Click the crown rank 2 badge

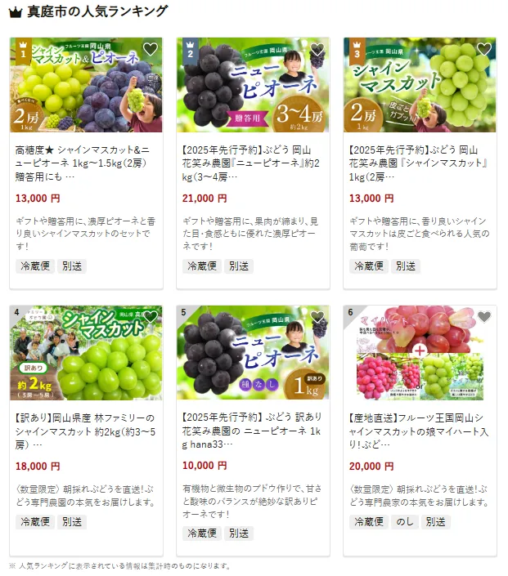(190, 51)
